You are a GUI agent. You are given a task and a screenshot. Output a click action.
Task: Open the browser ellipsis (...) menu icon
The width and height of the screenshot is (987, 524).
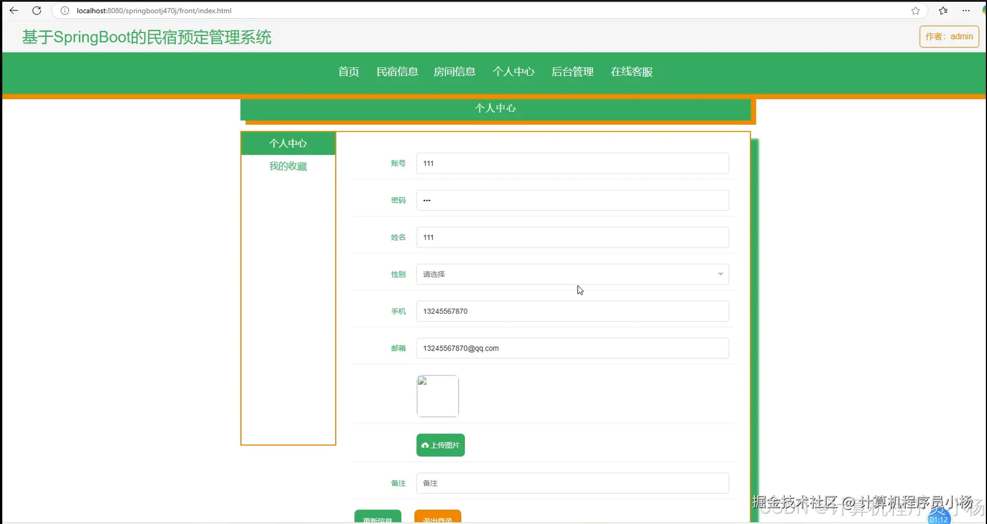pyautogui.click(x=966, y=10)
